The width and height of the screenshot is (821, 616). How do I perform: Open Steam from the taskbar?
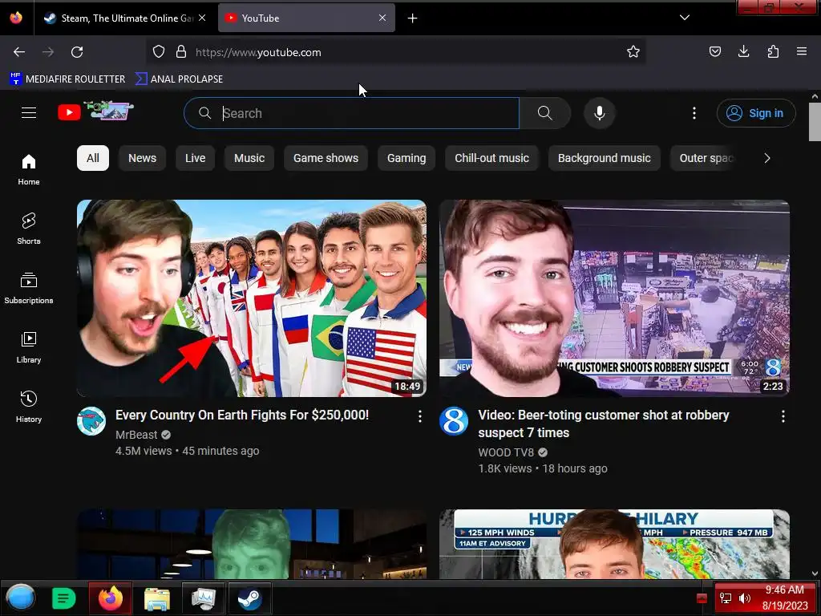tap(250, 598)
